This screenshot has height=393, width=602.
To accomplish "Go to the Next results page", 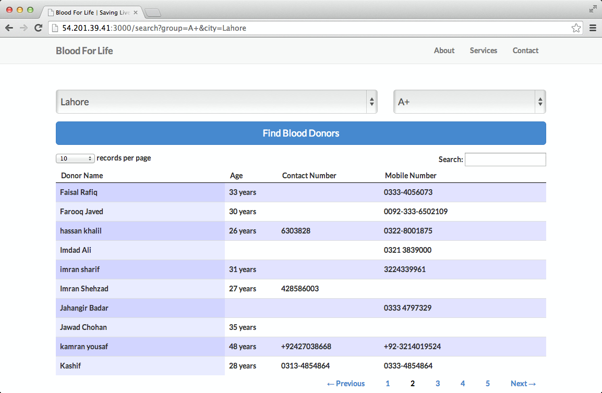I will [x=523, y=384].
